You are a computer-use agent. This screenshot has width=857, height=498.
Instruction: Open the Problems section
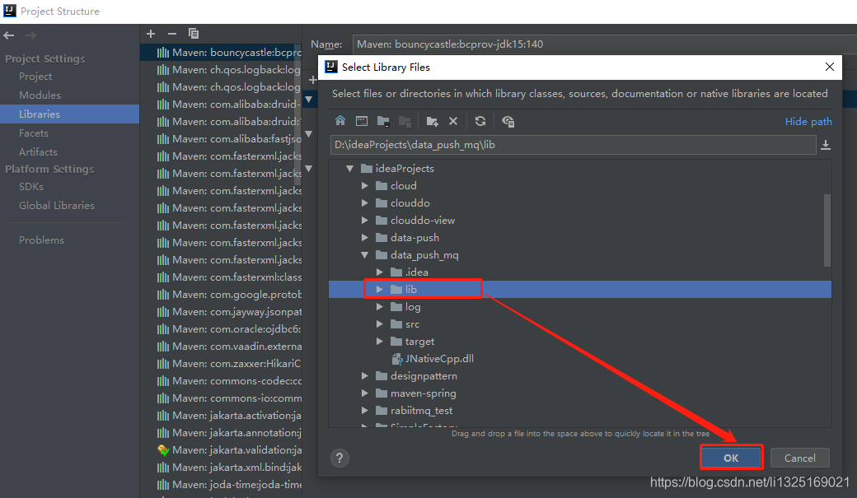pyautogui.click(x=41, y=240)
